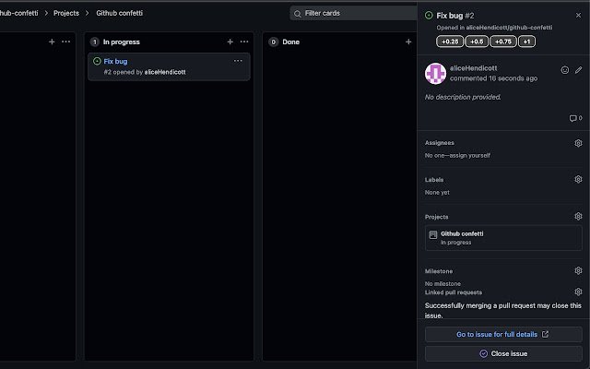This screenshot has width=590, height=369.
Task: Click the assign yourself link
Action: [x=471, y=155]
